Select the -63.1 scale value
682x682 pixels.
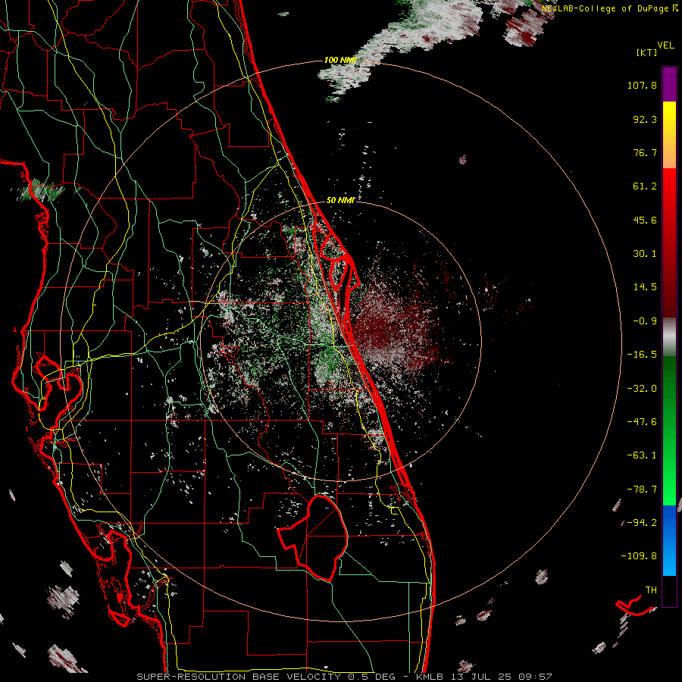pyautogui.click(x=642, y=455)
